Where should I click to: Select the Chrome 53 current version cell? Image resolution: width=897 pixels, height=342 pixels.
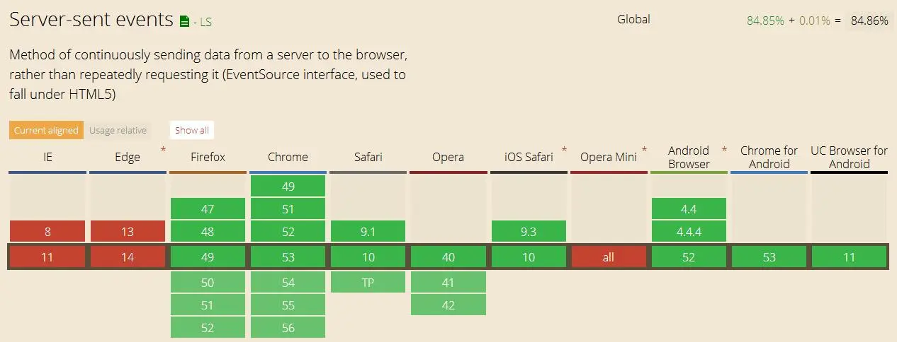288,257
